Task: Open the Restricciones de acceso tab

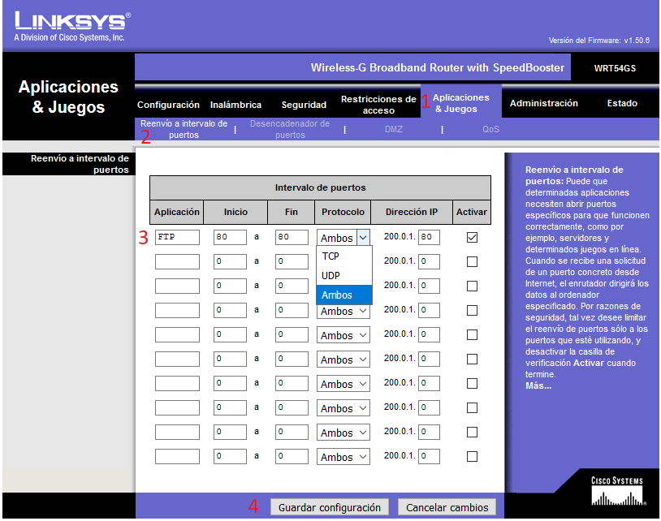Action: pyautogui.click(x=378, y=105)
